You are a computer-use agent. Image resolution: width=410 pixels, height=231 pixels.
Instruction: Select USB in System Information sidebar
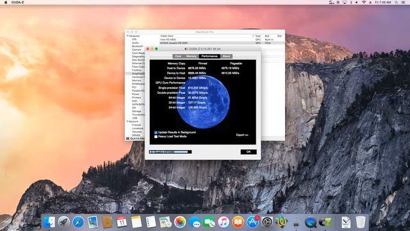tap(135, 118)
